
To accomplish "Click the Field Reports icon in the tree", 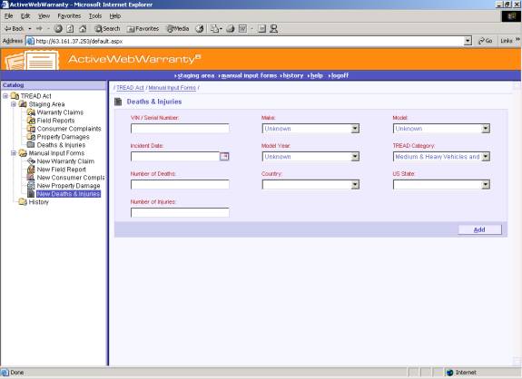I will 31,121.
